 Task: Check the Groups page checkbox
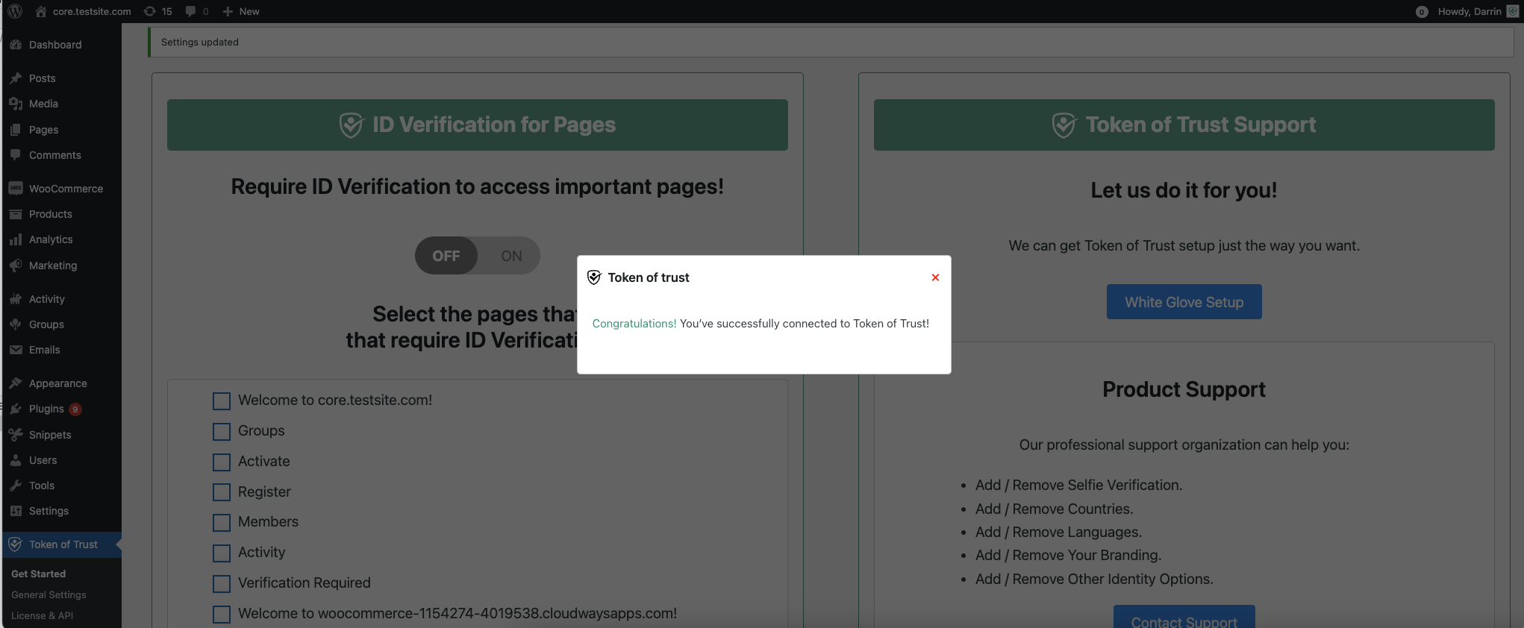[222, 432]
